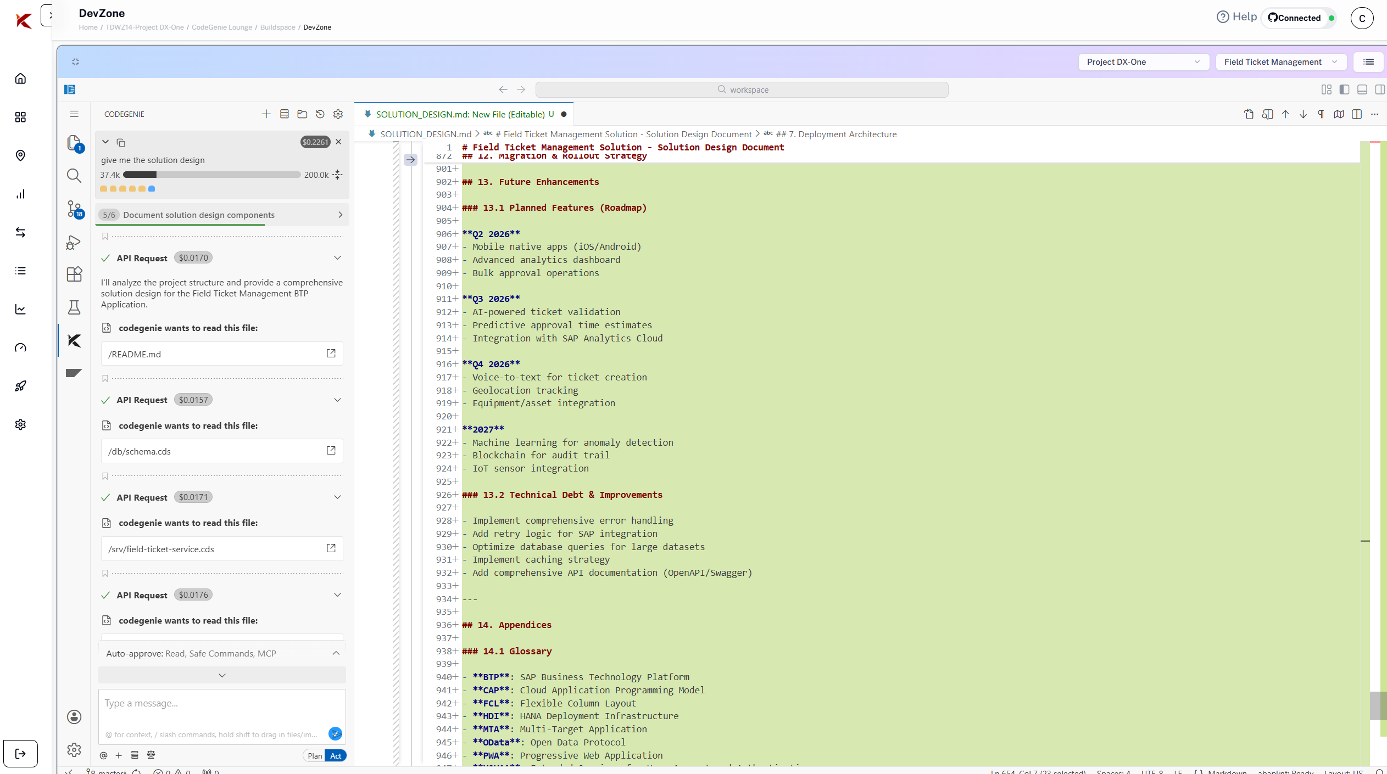Click the CodeGenie history icon
The width and height of the screenshot is (1387, 774).
pyautogui.click(x=320, y=114)
